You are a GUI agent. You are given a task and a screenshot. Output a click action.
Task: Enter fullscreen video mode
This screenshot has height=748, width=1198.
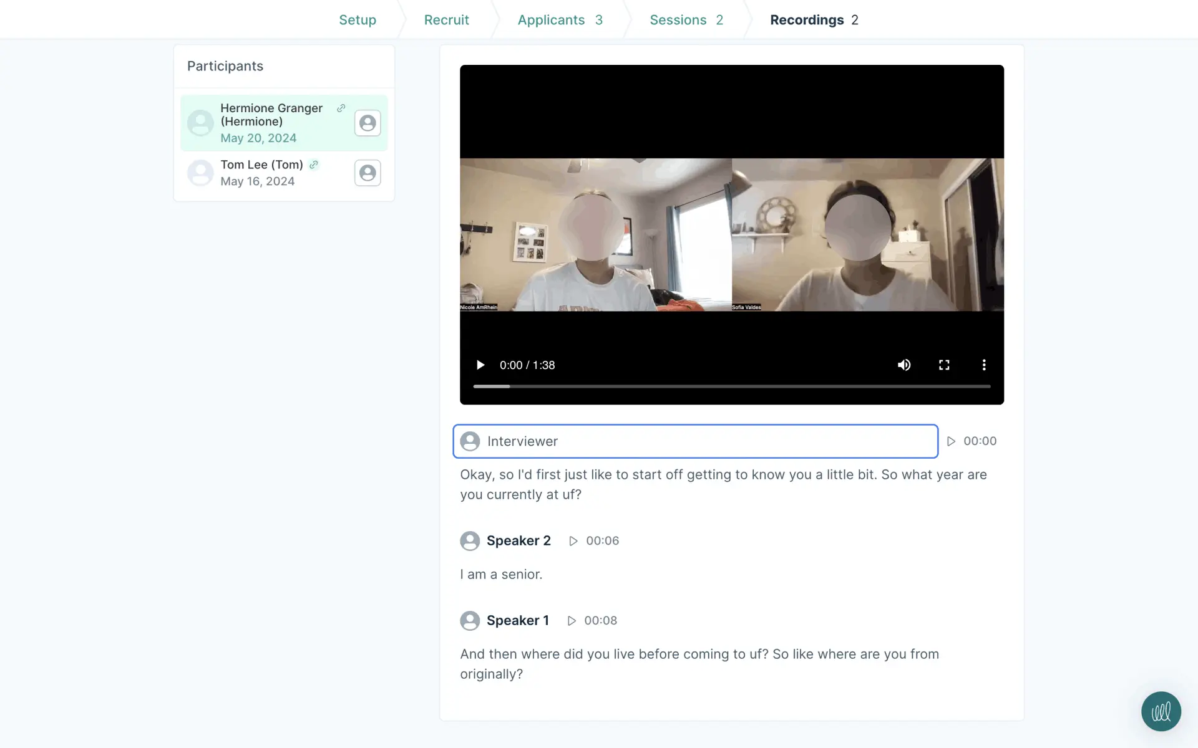pos(944,365)
